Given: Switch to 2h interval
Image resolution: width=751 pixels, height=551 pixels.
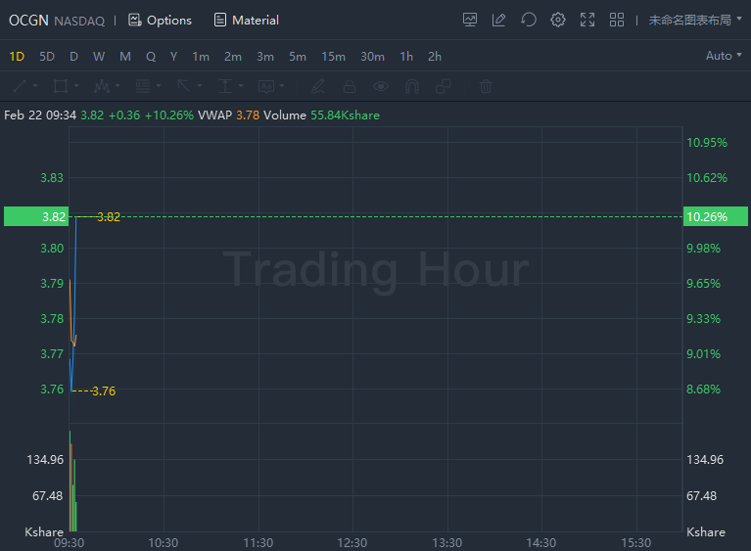Looking at the screenshot, I should pyautogui.click(x=435, y=57).
